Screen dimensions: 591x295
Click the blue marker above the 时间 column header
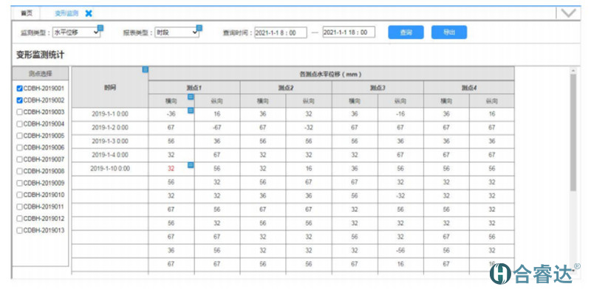click(x=146, y=70)
